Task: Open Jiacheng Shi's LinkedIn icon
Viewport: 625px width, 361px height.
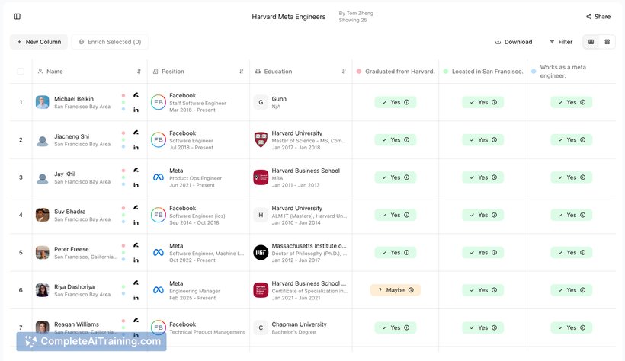Action: 136,148
